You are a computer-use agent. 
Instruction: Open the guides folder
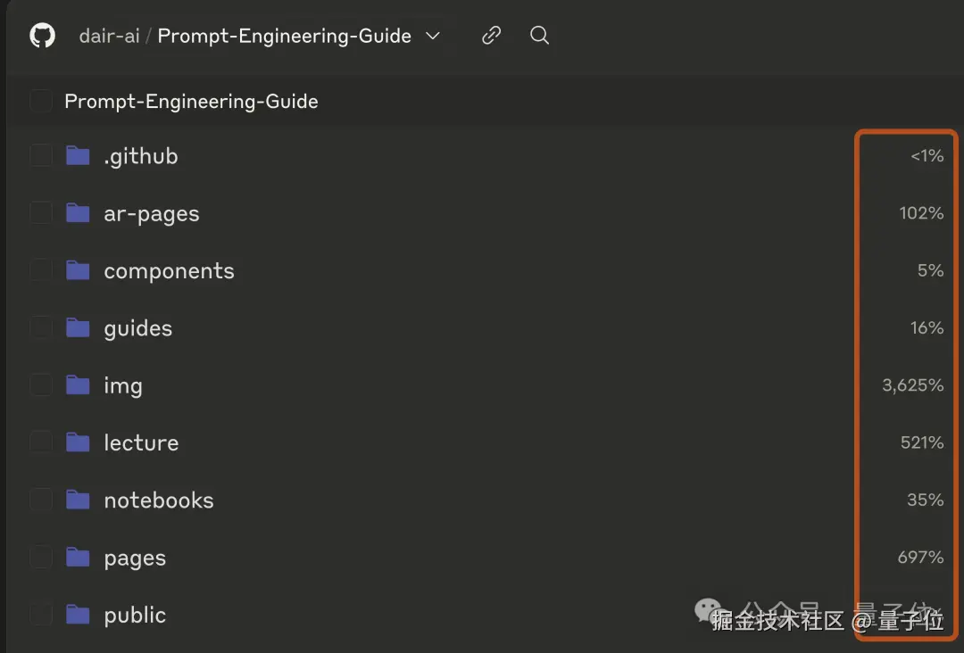click(137, 328)
